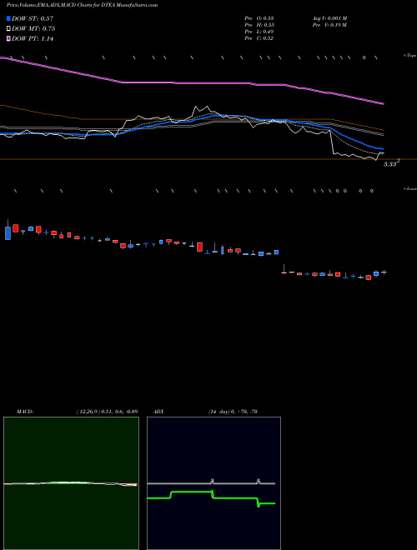Viewport: 417px width, 550px height.
Task: Click the first large blue candlestick
Action: [x=8, y=232]
